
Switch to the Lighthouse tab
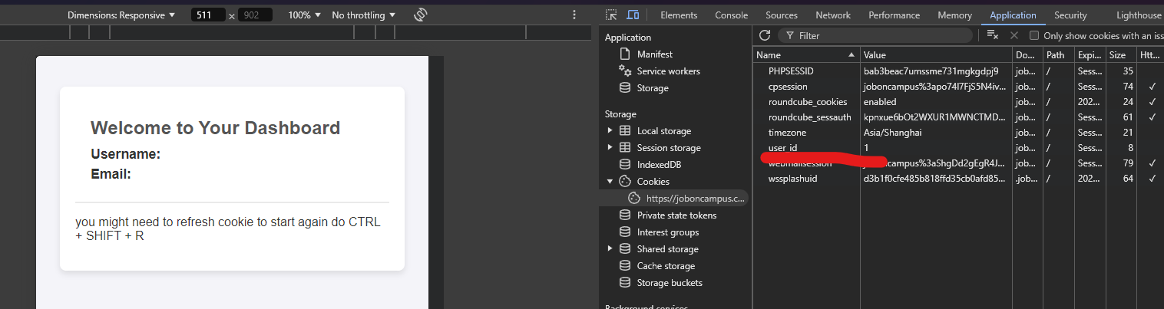click(x=1139, y=15)
